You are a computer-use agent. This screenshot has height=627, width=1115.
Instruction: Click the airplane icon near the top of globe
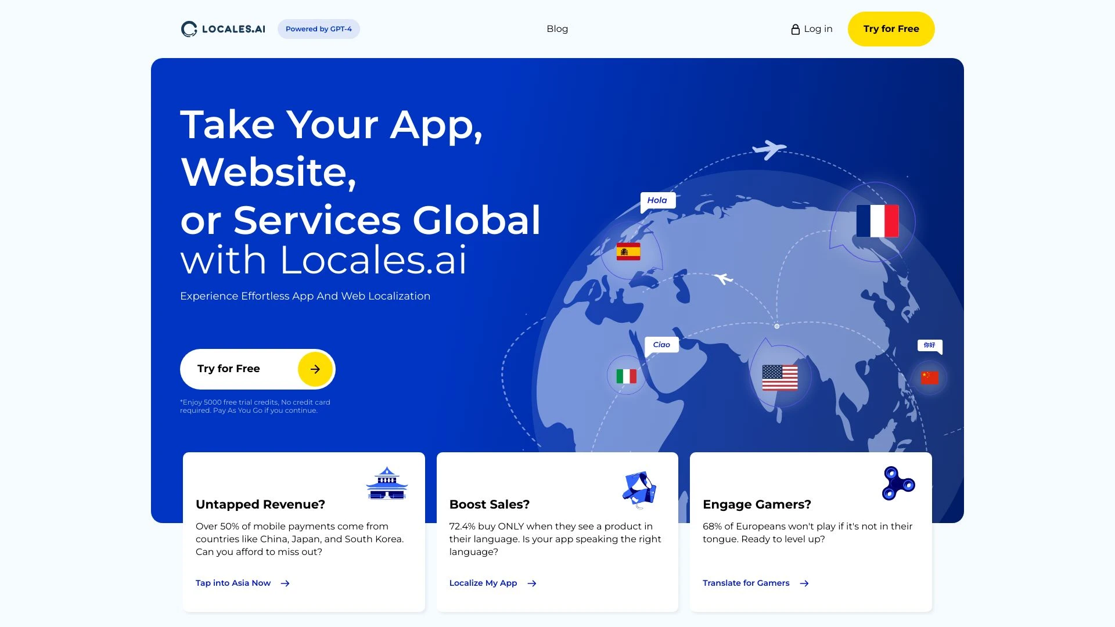coord(770,148)
